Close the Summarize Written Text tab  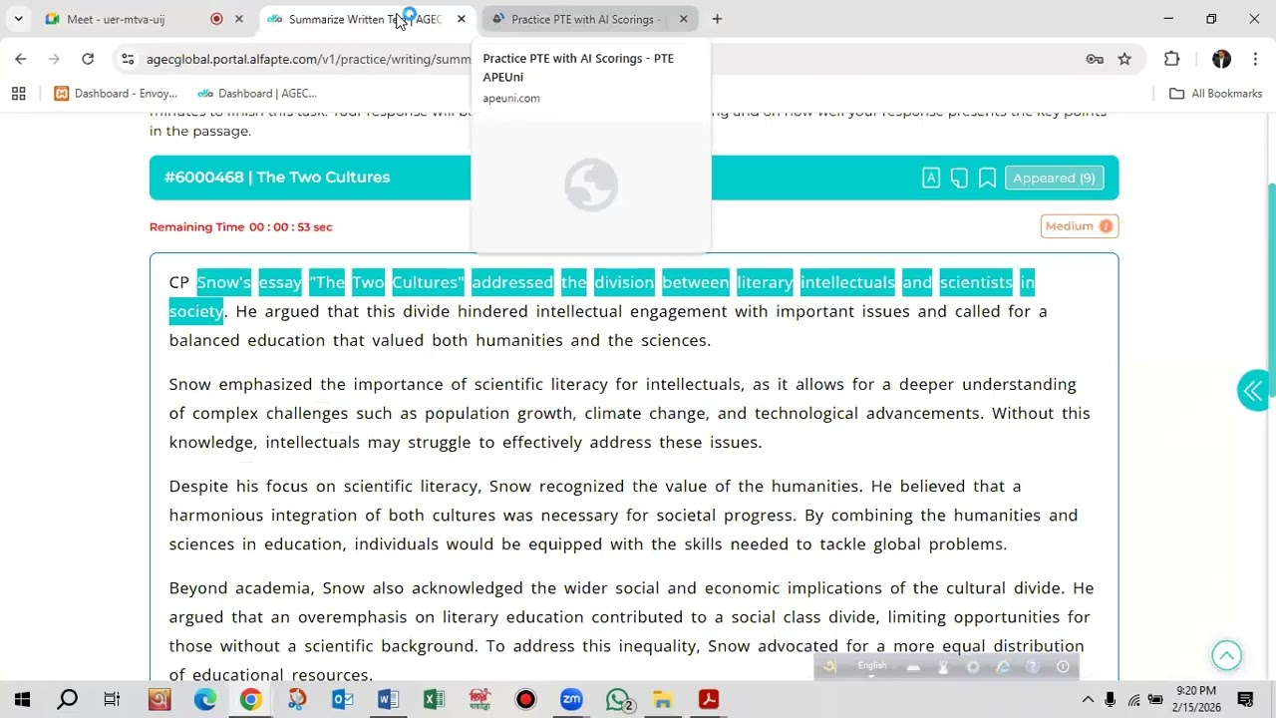point(461,19)
